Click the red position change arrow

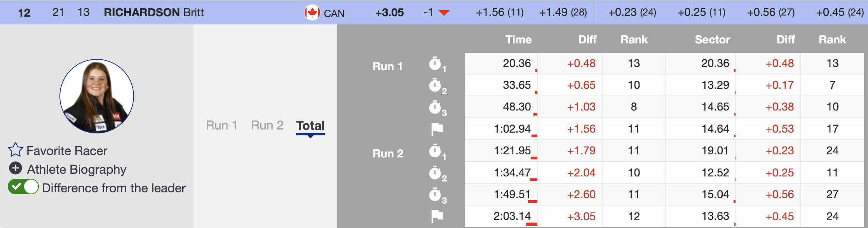[x=444, y=13]
